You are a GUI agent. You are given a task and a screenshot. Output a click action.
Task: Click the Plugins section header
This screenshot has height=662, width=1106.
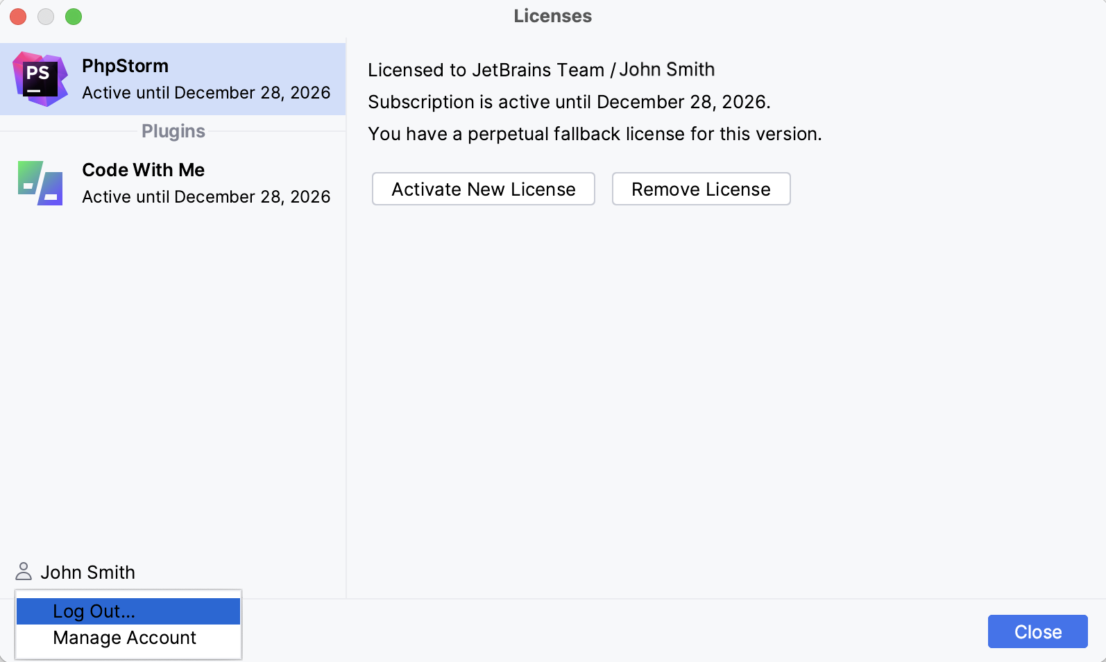173,131
